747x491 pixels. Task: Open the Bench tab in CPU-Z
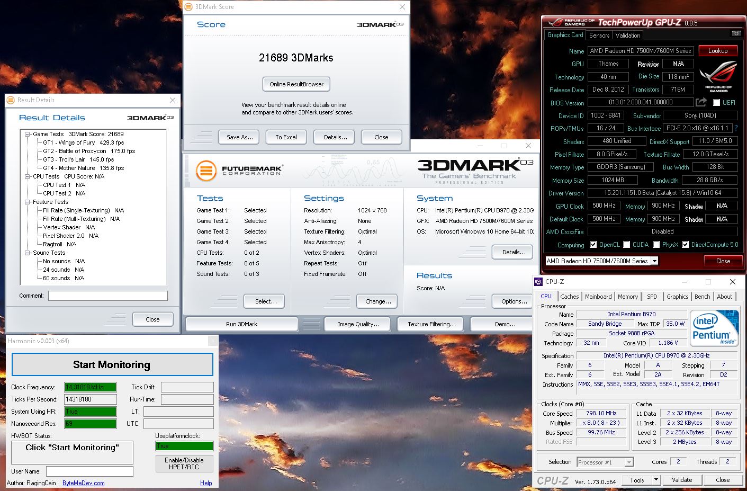pos(703,297)
